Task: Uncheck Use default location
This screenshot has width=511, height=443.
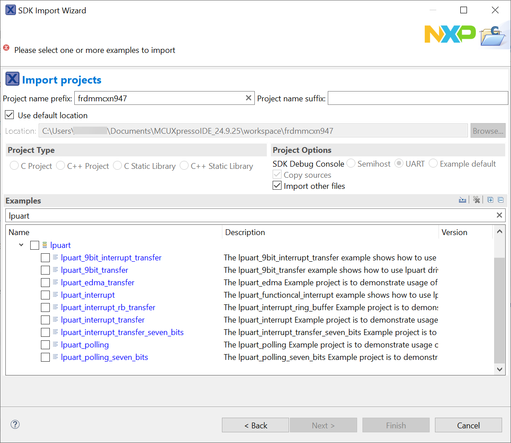Action: pyautogui.click(x=9, y=116)
